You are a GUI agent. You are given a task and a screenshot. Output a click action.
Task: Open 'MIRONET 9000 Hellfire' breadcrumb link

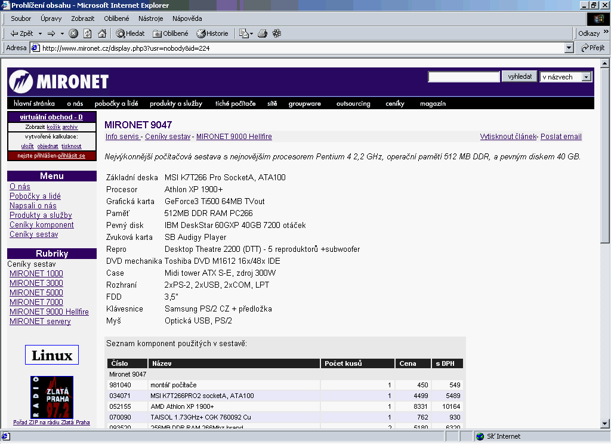234,137
